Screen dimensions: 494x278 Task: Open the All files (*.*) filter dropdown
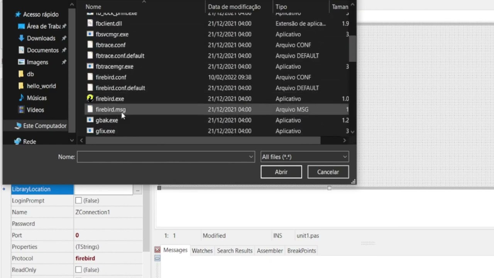[305, 157]
